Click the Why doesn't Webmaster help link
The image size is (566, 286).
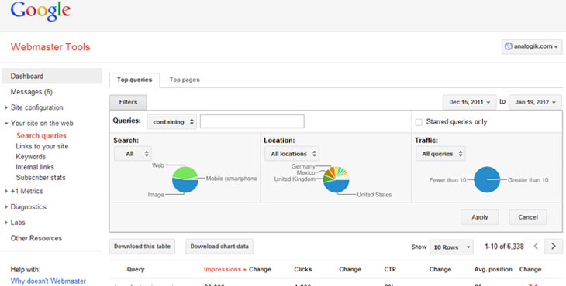(x=48, y=281)
